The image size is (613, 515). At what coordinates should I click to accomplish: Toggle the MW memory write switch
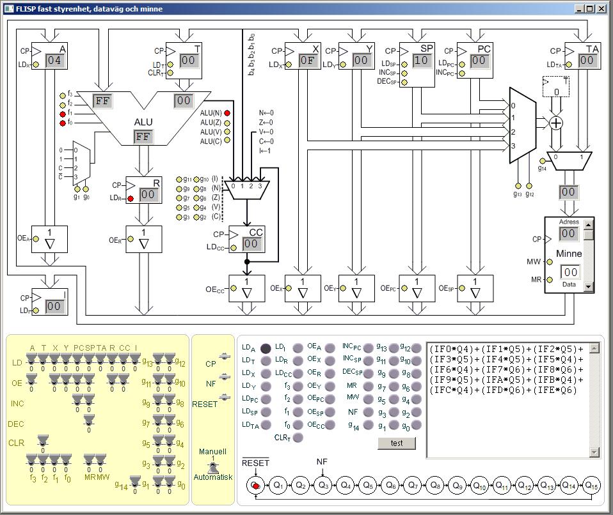(x=100, y=460)
